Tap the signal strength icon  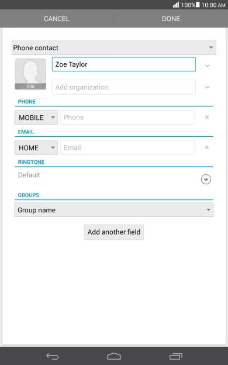click(x=176, y=5)
